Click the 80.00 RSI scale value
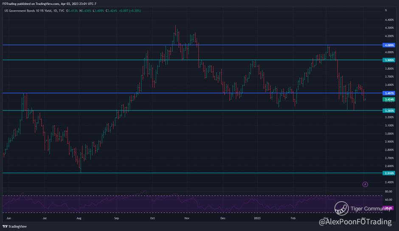 pyautogui.click(x=388, y=192)
